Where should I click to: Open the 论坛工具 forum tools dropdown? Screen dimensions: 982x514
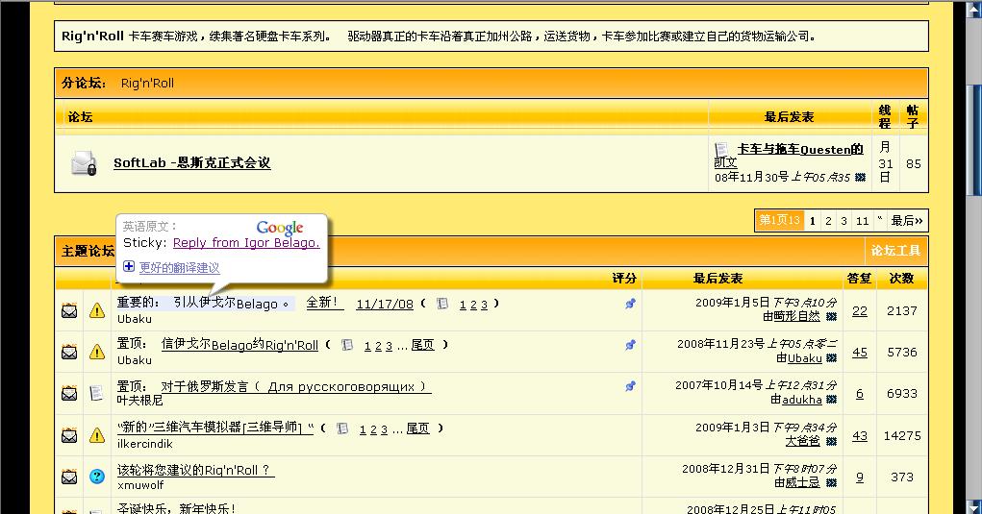tap(895, 251)
